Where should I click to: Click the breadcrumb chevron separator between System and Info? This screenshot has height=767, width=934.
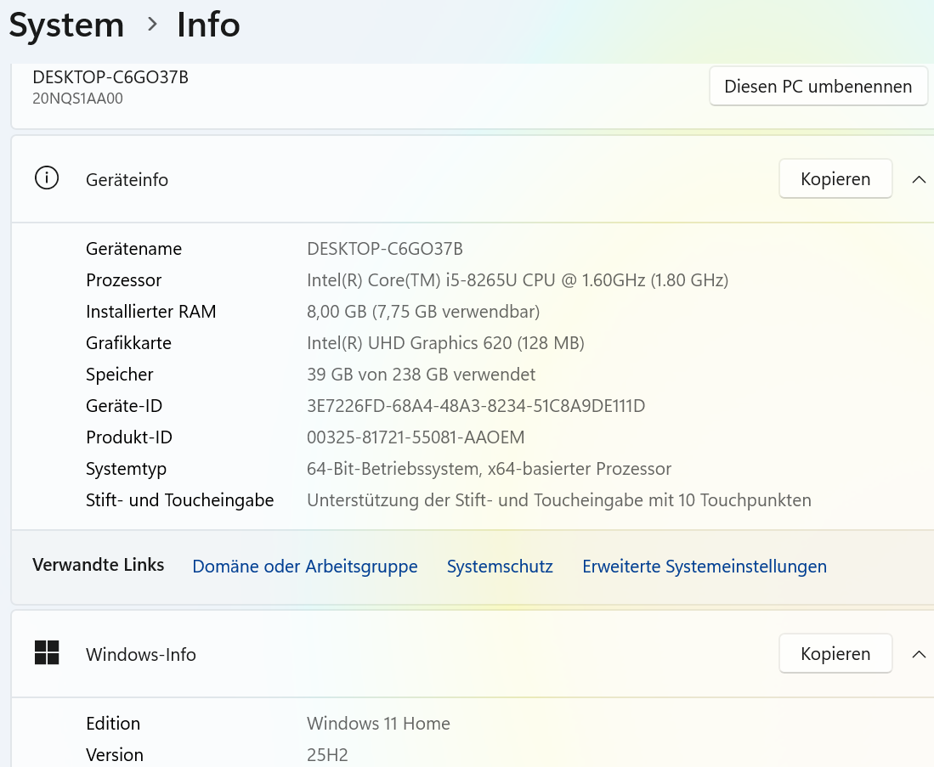coord(152,25)
